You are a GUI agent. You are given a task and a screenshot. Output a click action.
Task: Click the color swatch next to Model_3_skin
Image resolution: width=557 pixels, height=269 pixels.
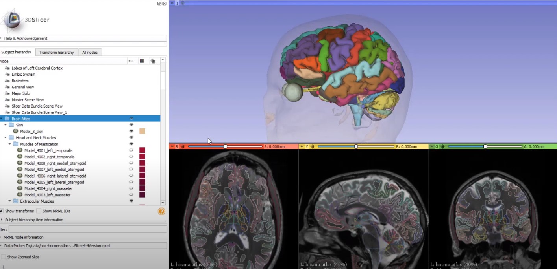click(x=142, y=131)
